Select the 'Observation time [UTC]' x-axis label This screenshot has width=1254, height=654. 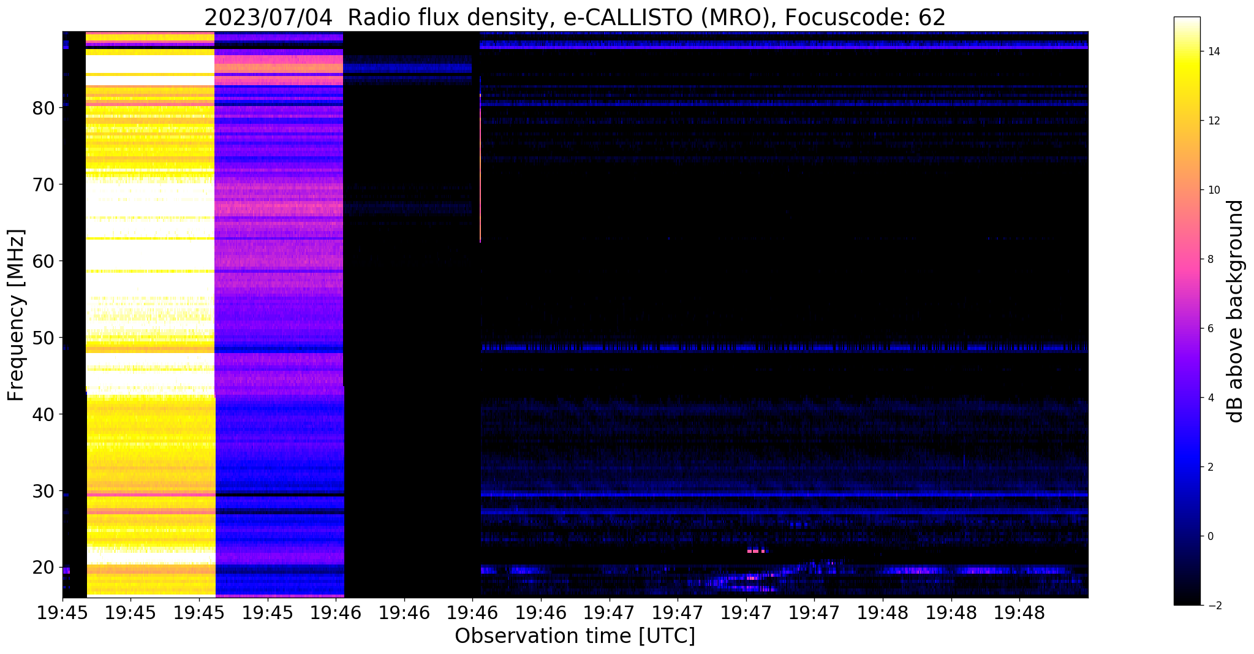pos(575,636)
